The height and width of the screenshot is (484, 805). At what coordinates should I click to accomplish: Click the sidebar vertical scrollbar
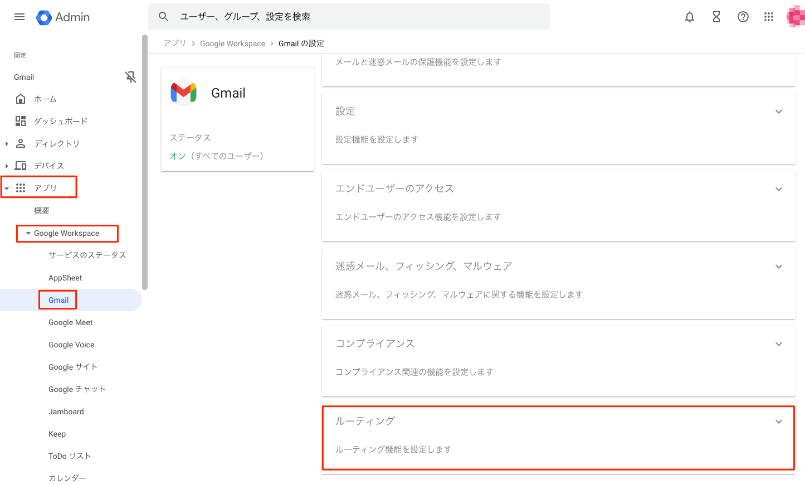[x=145, y=162]
